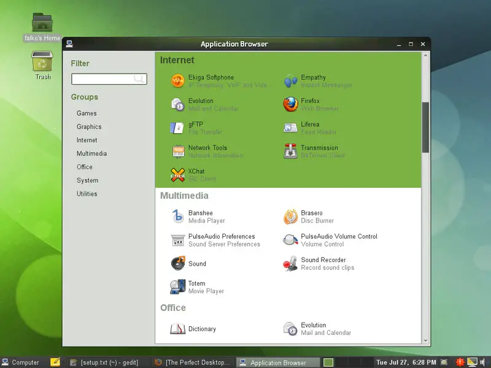Screen dimensions: 491x368
Task: Open the Trash icon on the desktop
Action: pos(42,61)
